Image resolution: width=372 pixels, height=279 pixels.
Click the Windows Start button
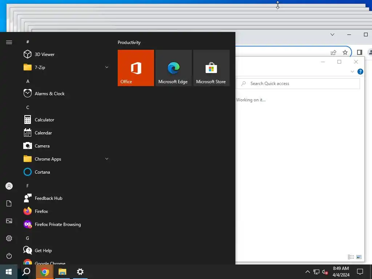coord(9,272)
